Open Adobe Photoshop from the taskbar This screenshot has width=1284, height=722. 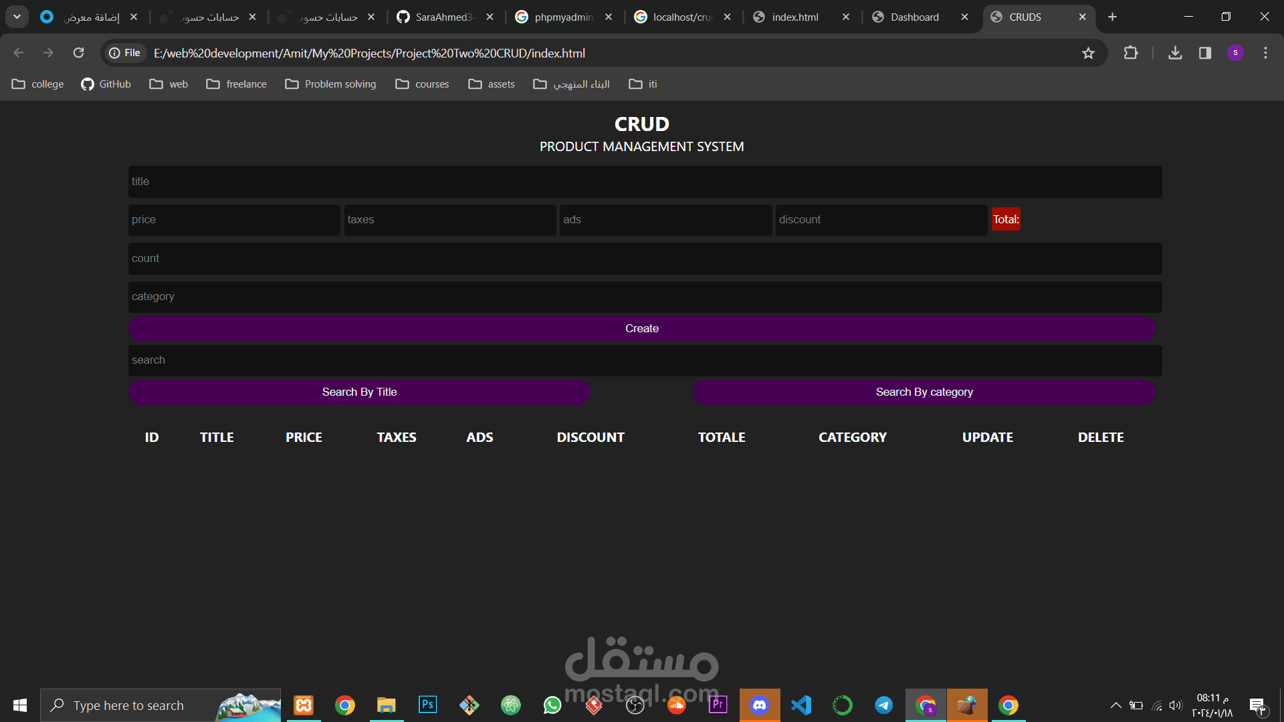(427, 705)
